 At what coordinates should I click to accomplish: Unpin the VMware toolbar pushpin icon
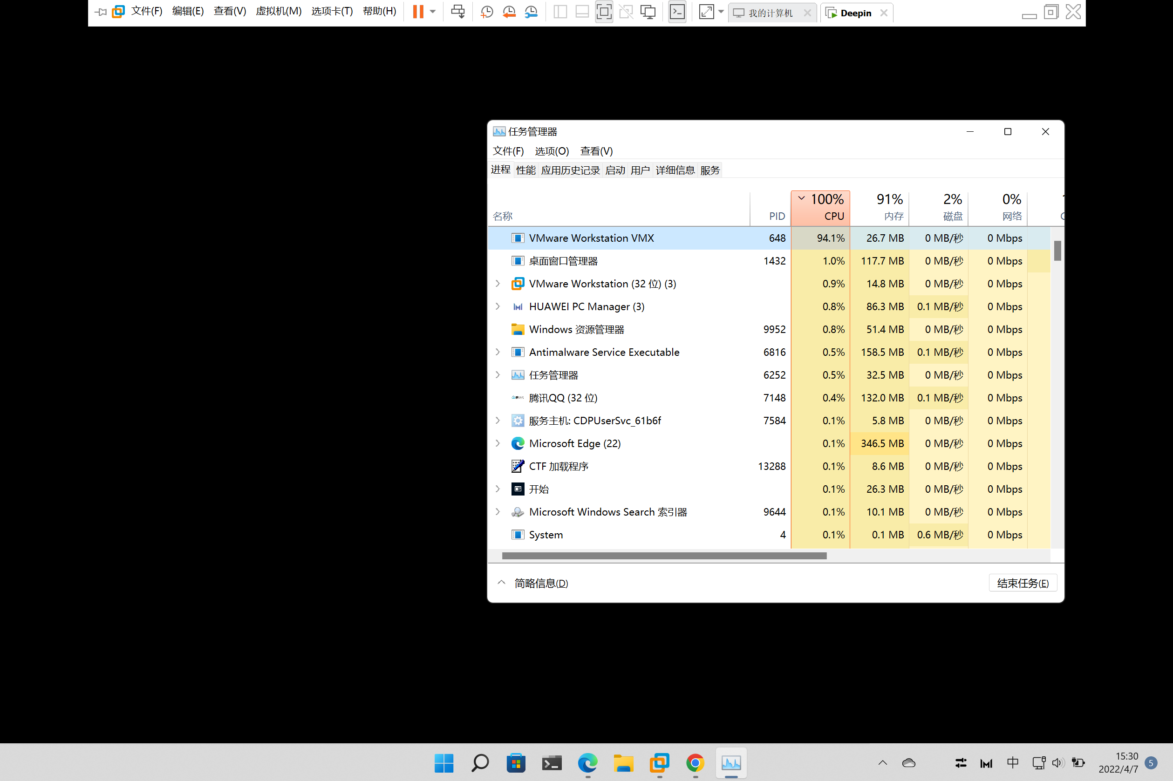coord(101,12)
